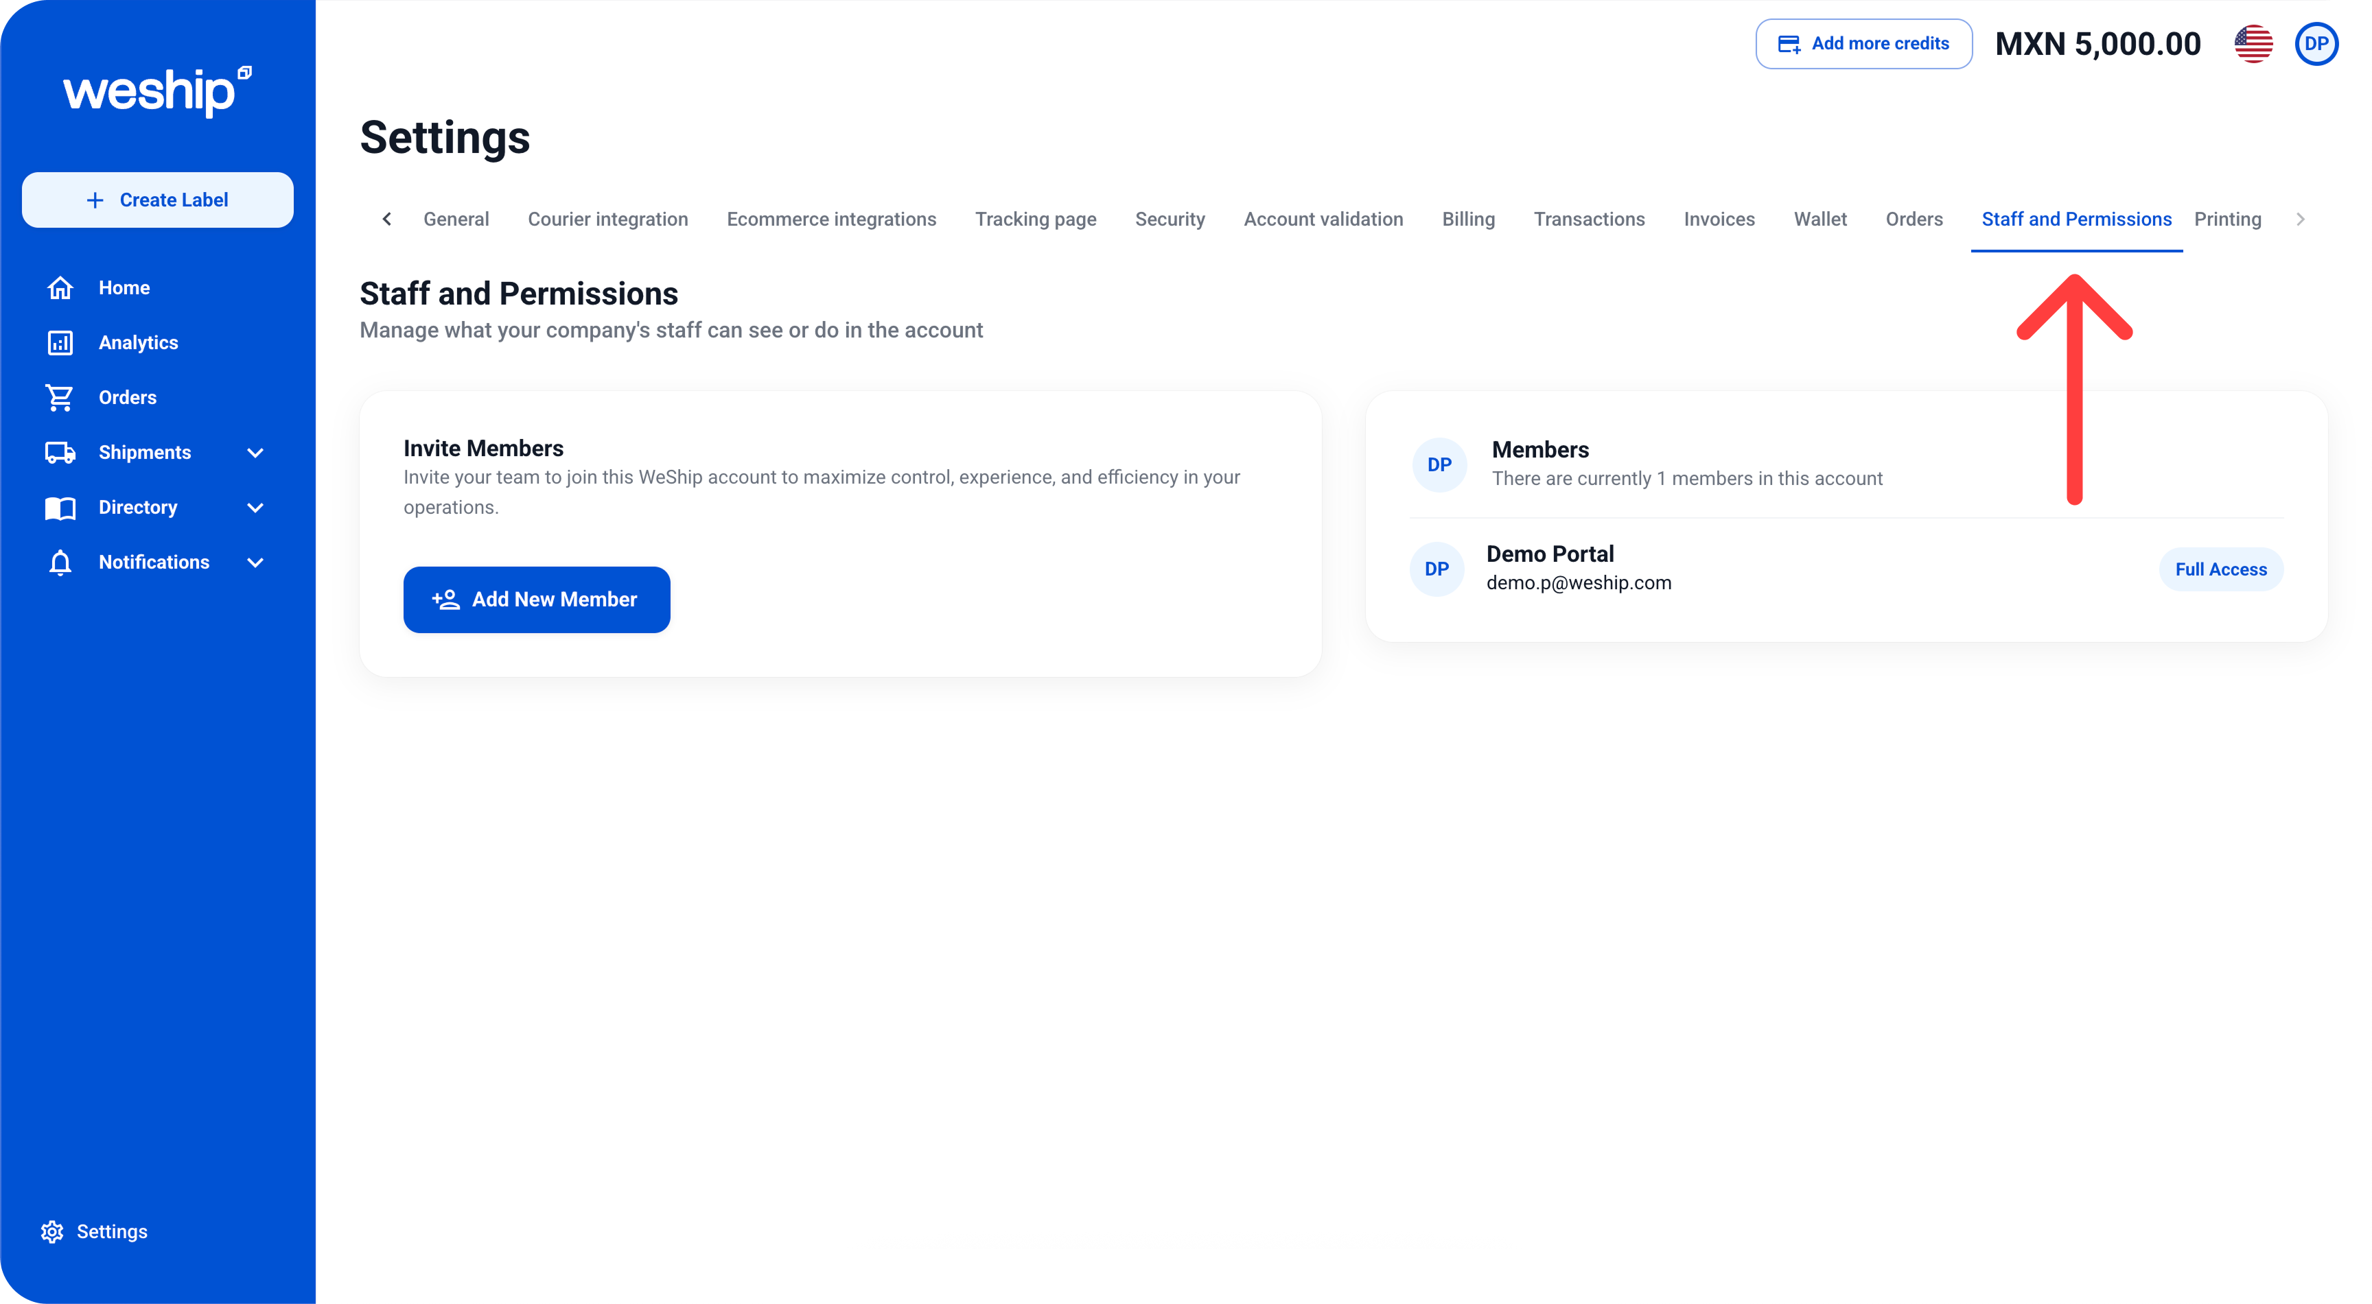Select the Orders settings tab
The width and height of the screenshot is (2372, 1304).
[1914, 219]
